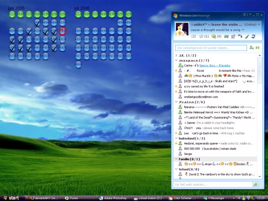
Task: Click the web search magnifier button
Action: (x=255, y=184)
